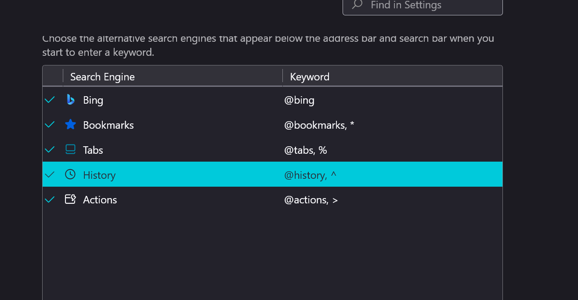Select the @actions keyword cell
Viewport: 578px width, 300px height.
311,200
